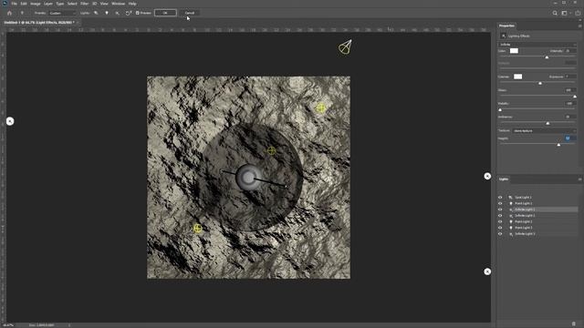Hide Spot Light 1 with its eye icon
The height and width of the screenshot is (328, 584).
(x=500, y=198)
